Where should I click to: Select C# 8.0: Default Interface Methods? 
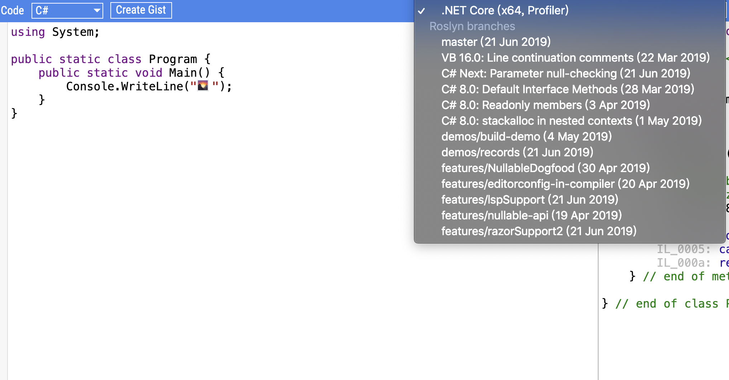tap(570, 89)
